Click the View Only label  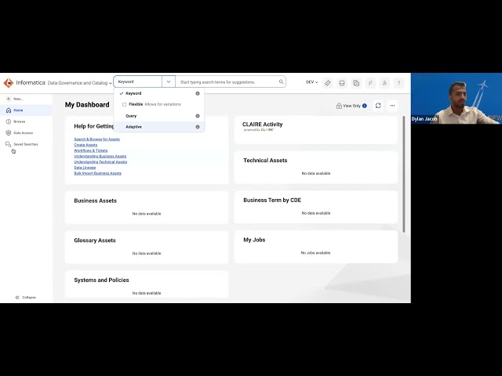(x=351, y=106)
